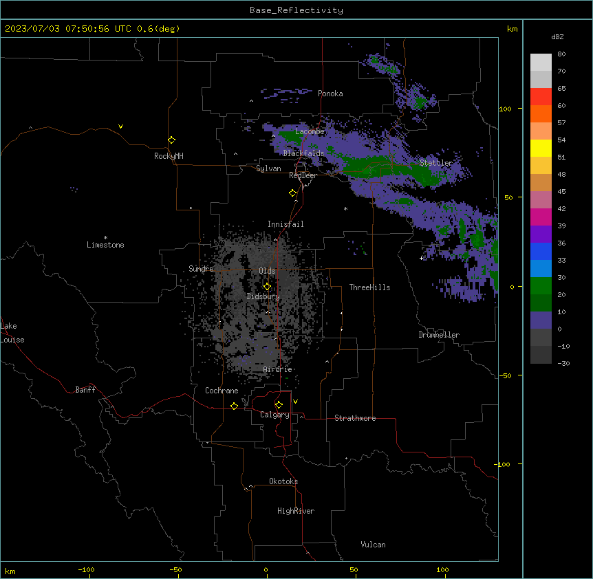
Task: Select the Didsbury town label
Action: [x=263, y=296]
